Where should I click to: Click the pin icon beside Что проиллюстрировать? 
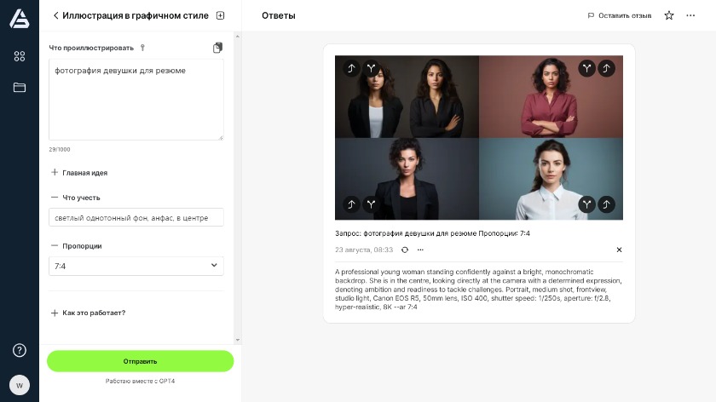click(142, 48)
